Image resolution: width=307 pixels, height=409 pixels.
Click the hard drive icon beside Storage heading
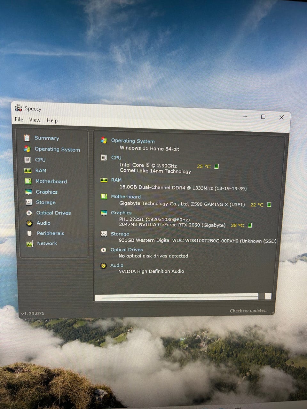pos(104,234)
